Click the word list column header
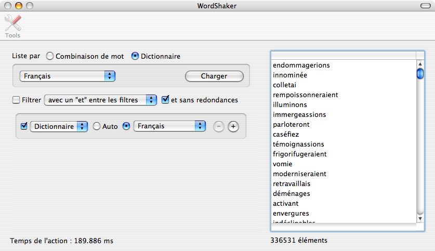The height and width of the screenshot is (251, 435). (344, 55)
